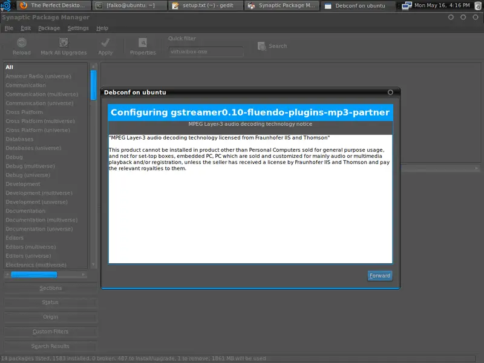Click the Reload toolbar icon in Synaptic
This screenshot has width=484, height=363.
tap(22, 42)
